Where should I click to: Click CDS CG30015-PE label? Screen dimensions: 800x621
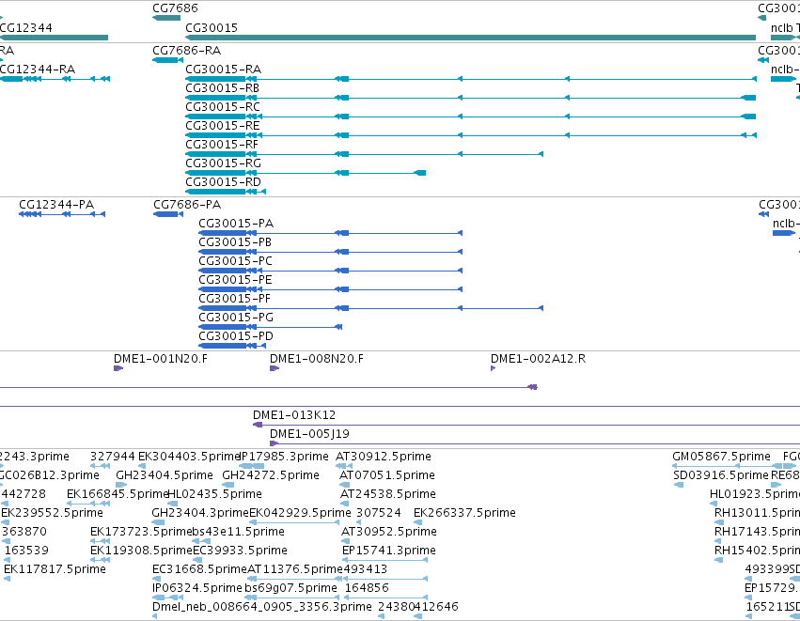coord(235,280)
